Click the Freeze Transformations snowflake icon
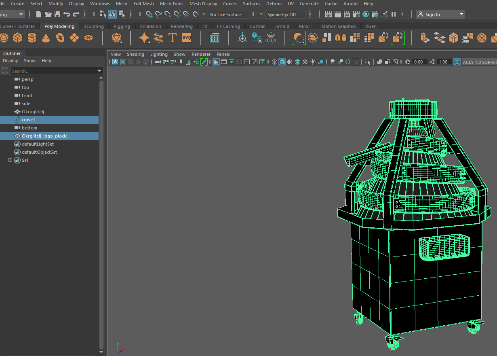 [x=270, y=38]
